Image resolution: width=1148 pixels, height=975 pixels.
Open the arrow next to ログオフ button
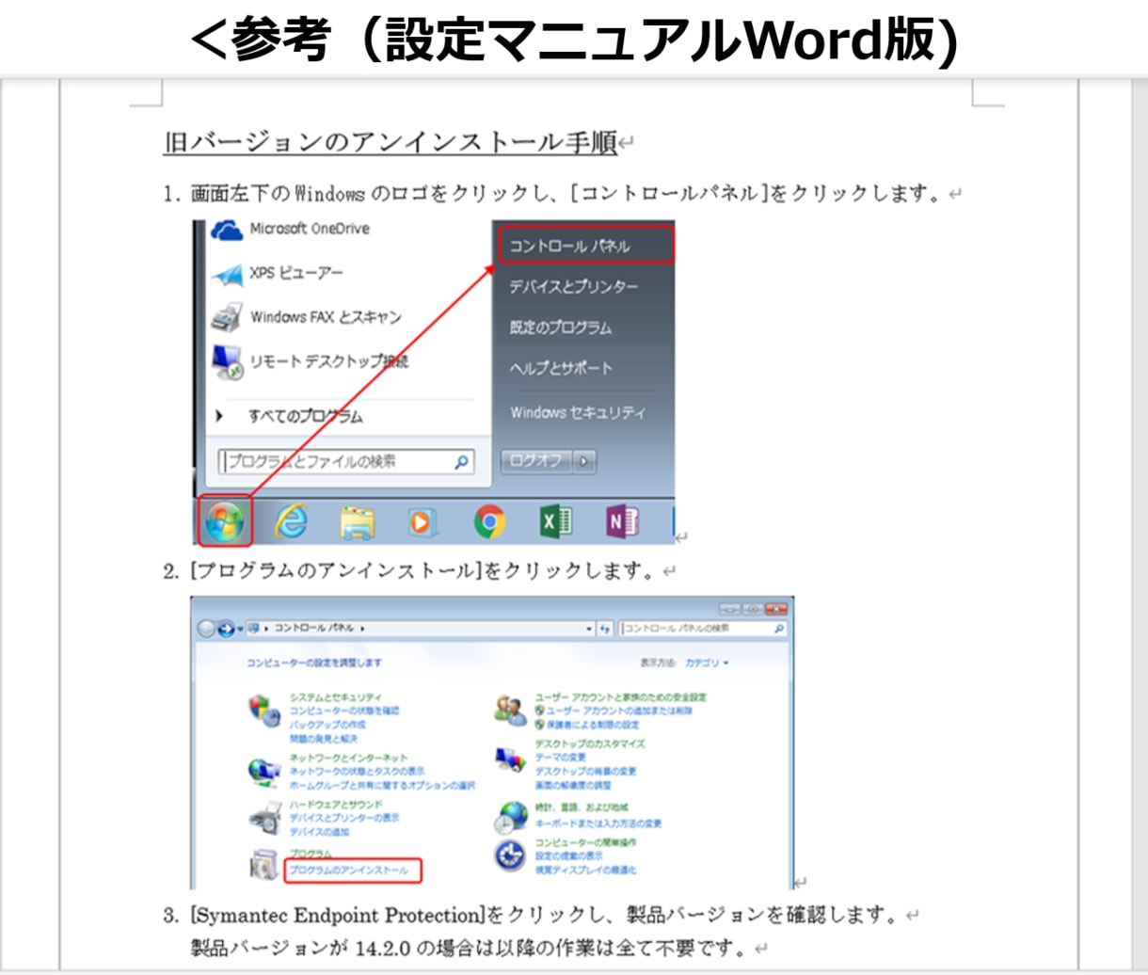(x=584, y=461)
